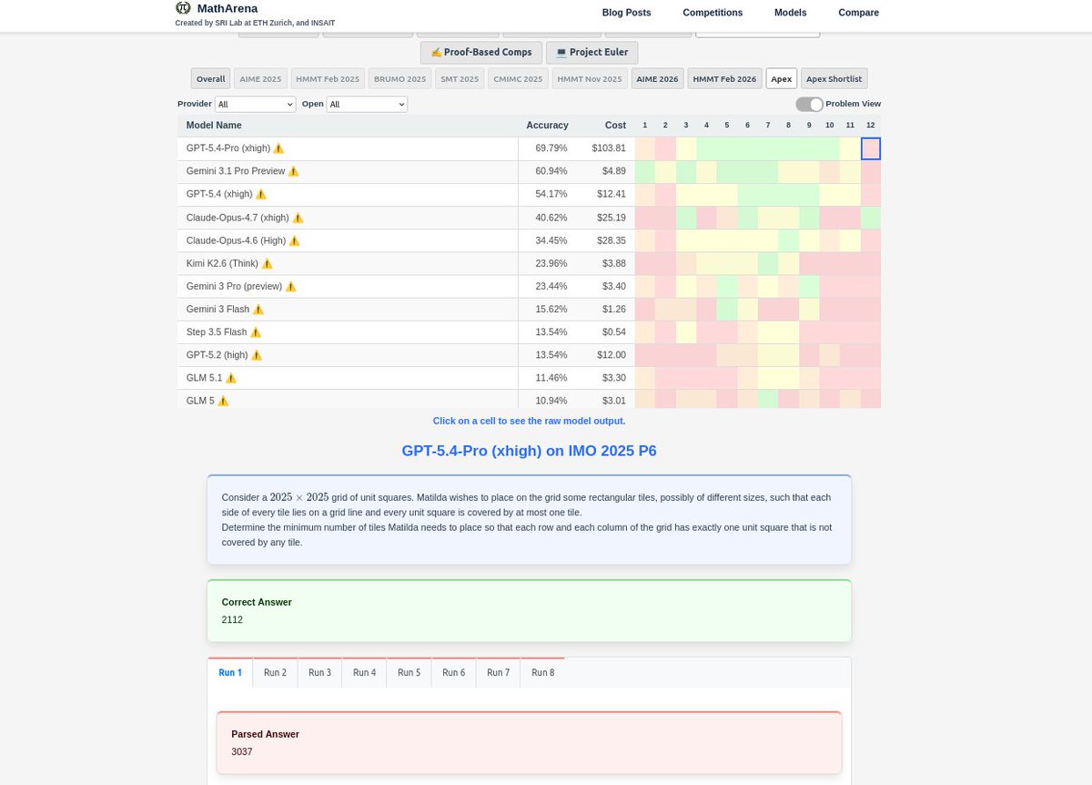Click the GPT-5.4-Pro on IMO 2025 P6 heading

[529, 451]
